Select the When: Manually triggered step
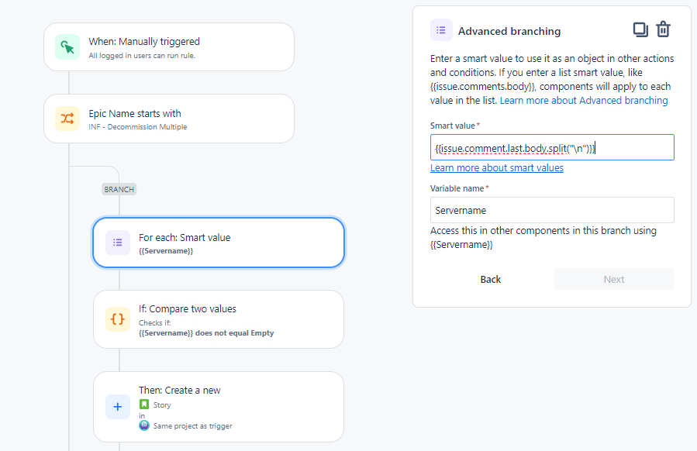The height and width of the screenshot is (451, 697). (169, 47)
